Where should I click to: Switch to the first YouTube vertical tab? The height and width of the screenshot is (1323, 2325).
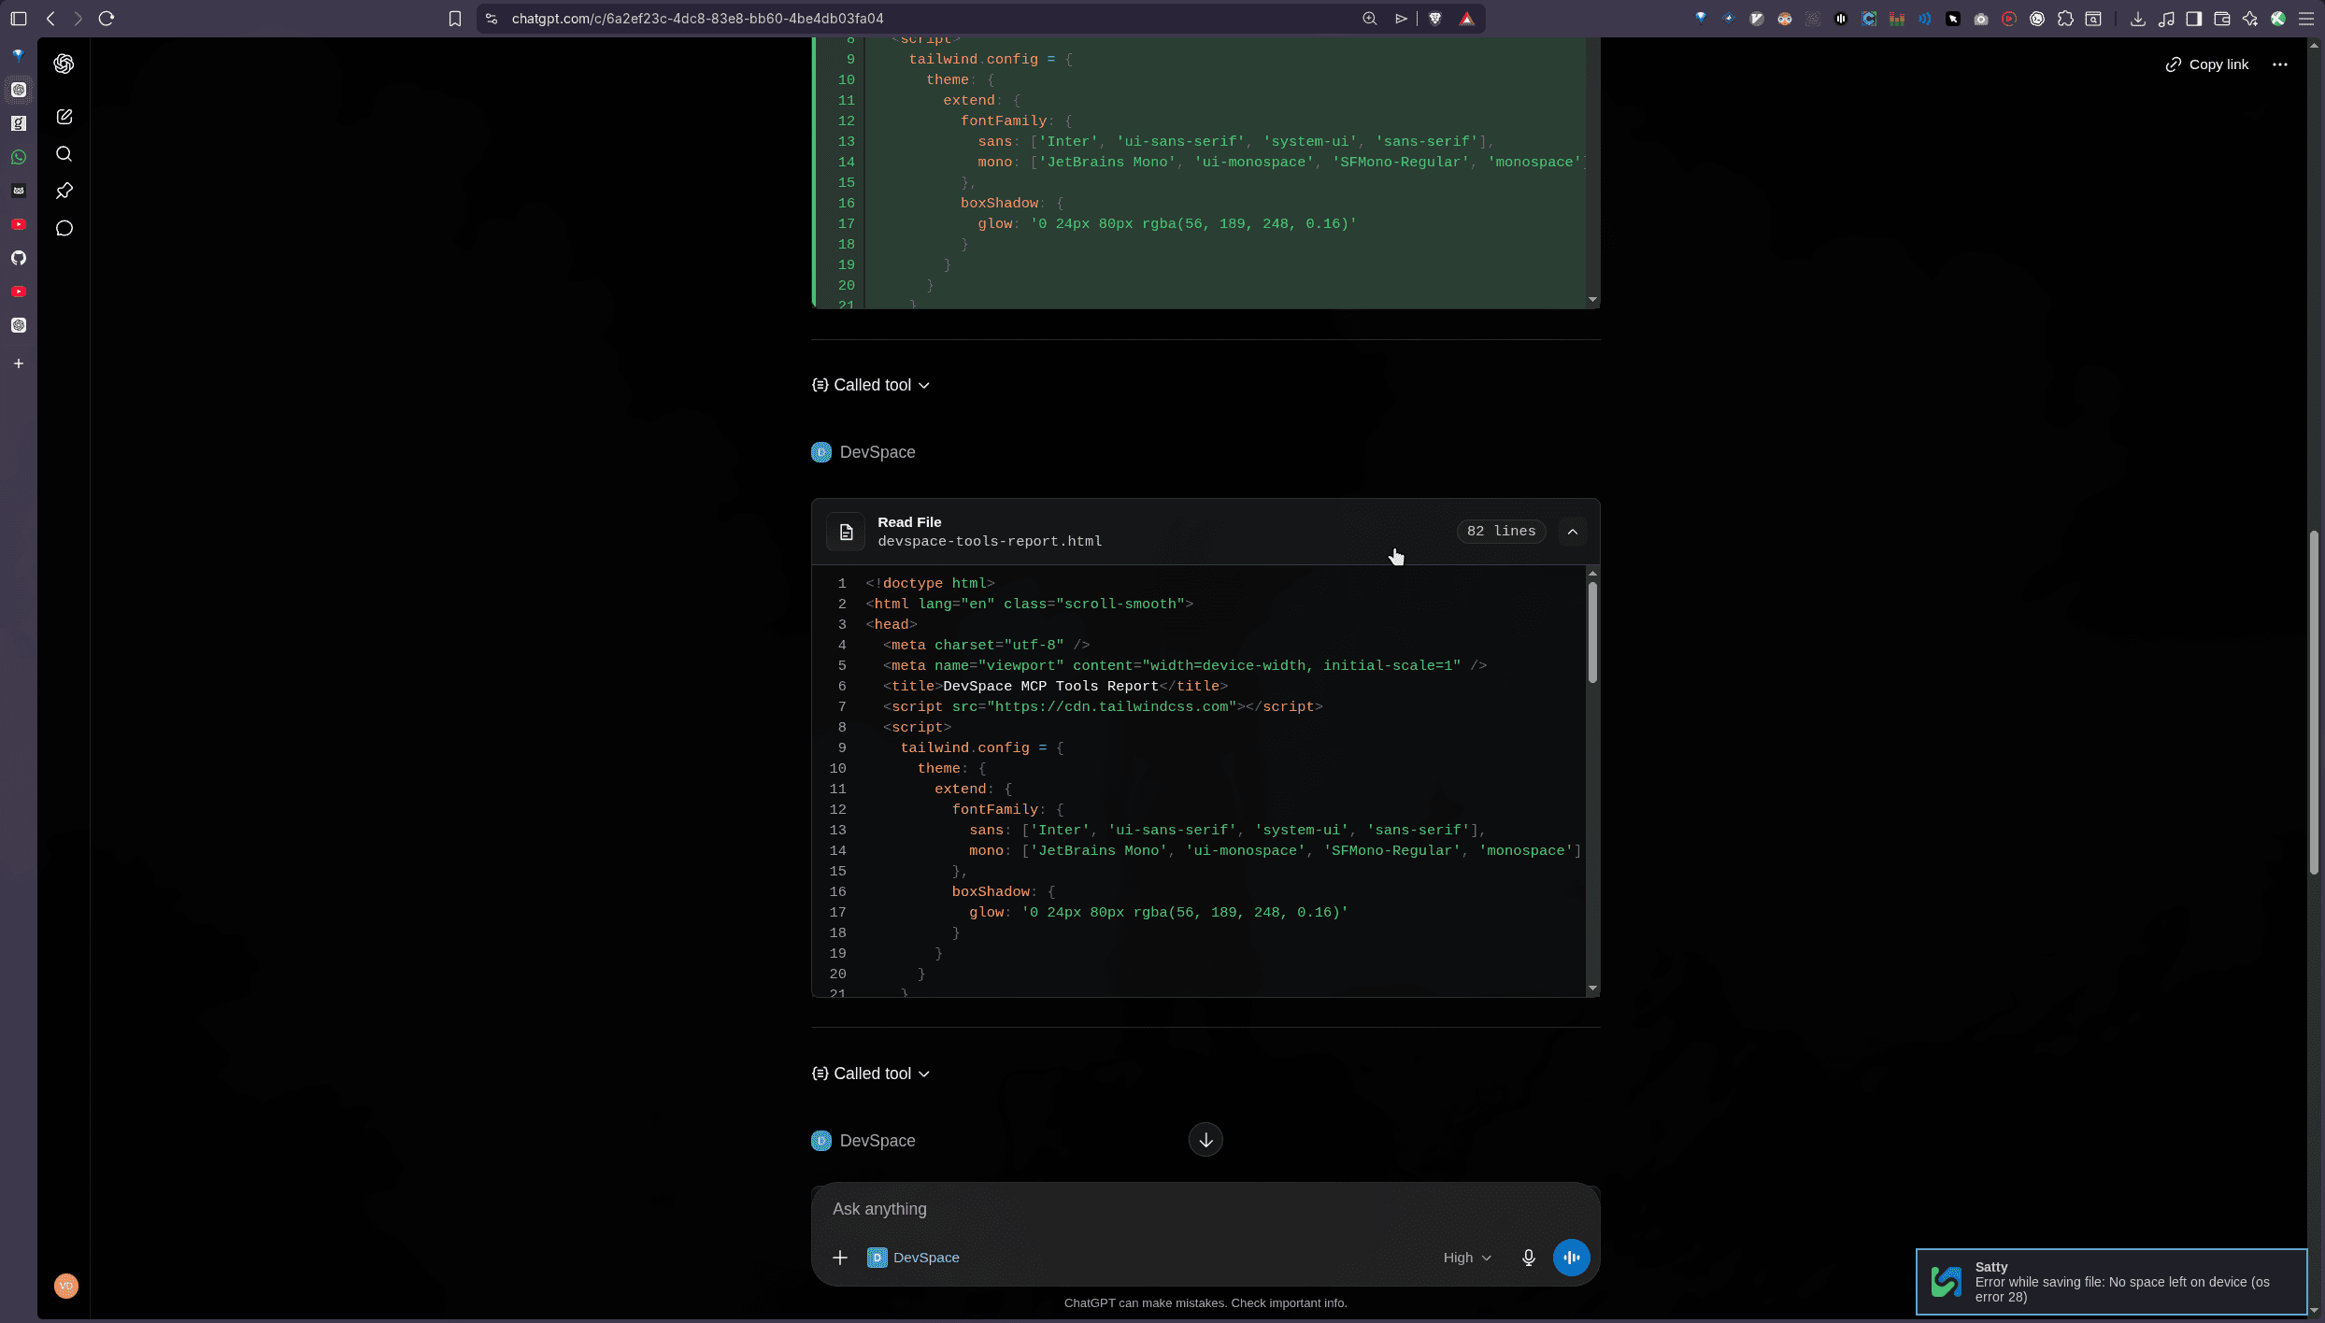(x=19, y=224)
